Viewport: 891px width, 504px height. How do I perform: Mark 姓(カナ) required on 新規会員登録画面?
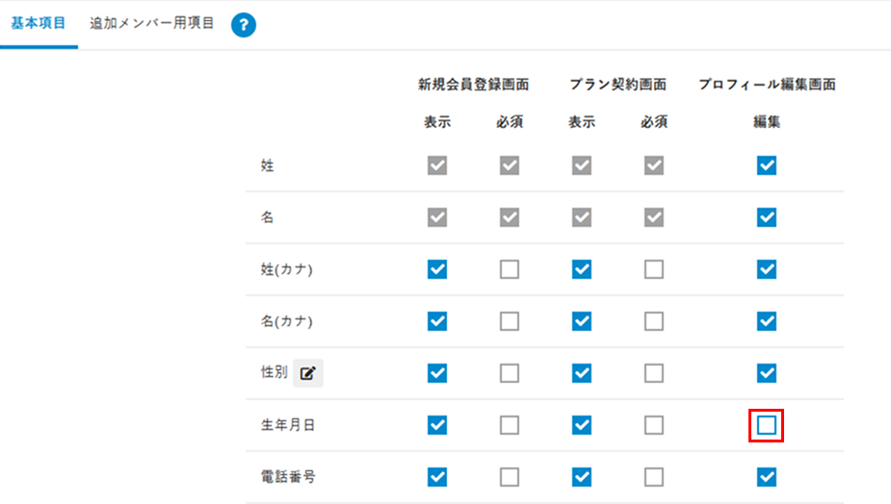(510, 269)
